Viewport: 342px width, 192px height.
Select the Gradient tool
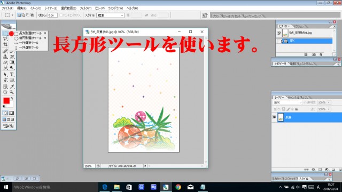[x=12, y=62]
